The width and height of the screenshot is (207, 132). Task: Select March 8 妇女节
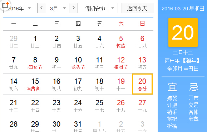(x=35, y=63)
